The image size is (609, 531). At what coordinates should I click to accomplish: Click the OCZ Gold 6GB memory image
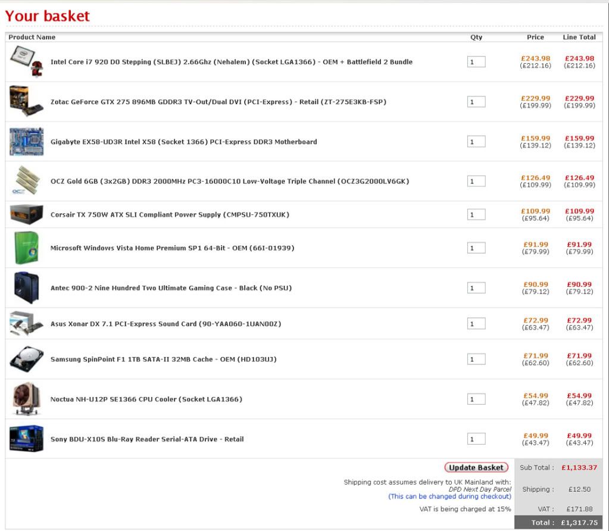(27, 181)
